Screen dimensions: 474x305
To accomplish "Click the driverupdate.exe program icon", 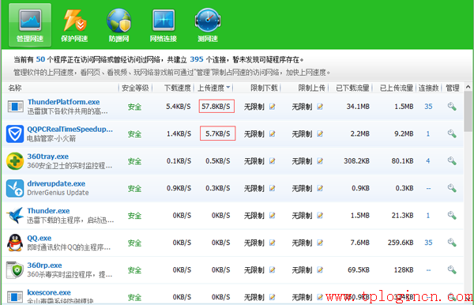I will point(15,188).
